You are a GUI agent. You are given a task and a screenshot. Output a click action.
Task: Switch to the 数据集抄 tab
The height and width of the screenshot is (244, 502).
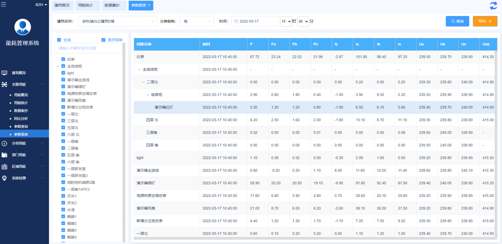point(114,5)
